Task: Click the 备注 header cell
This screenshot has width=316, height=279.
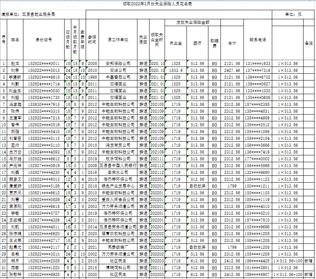Action: pos(308,43)
